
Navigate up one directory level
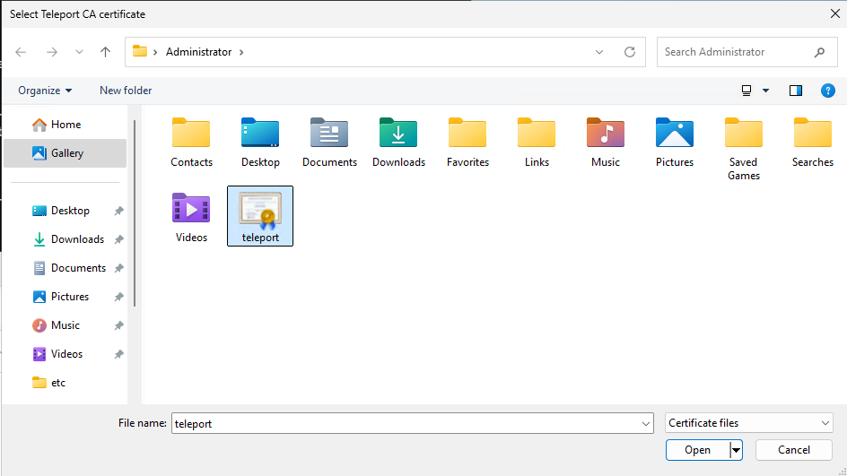pos(106,52)
